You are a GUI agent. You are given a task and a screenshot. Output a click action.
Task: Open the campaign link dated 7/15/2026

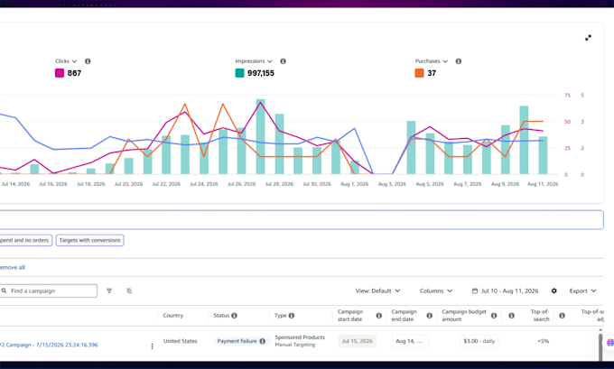[49, 345]
